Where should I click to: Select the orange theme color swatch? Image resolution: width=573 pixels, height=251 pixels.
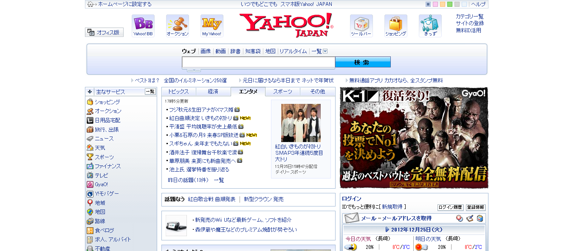pos(443,4)
